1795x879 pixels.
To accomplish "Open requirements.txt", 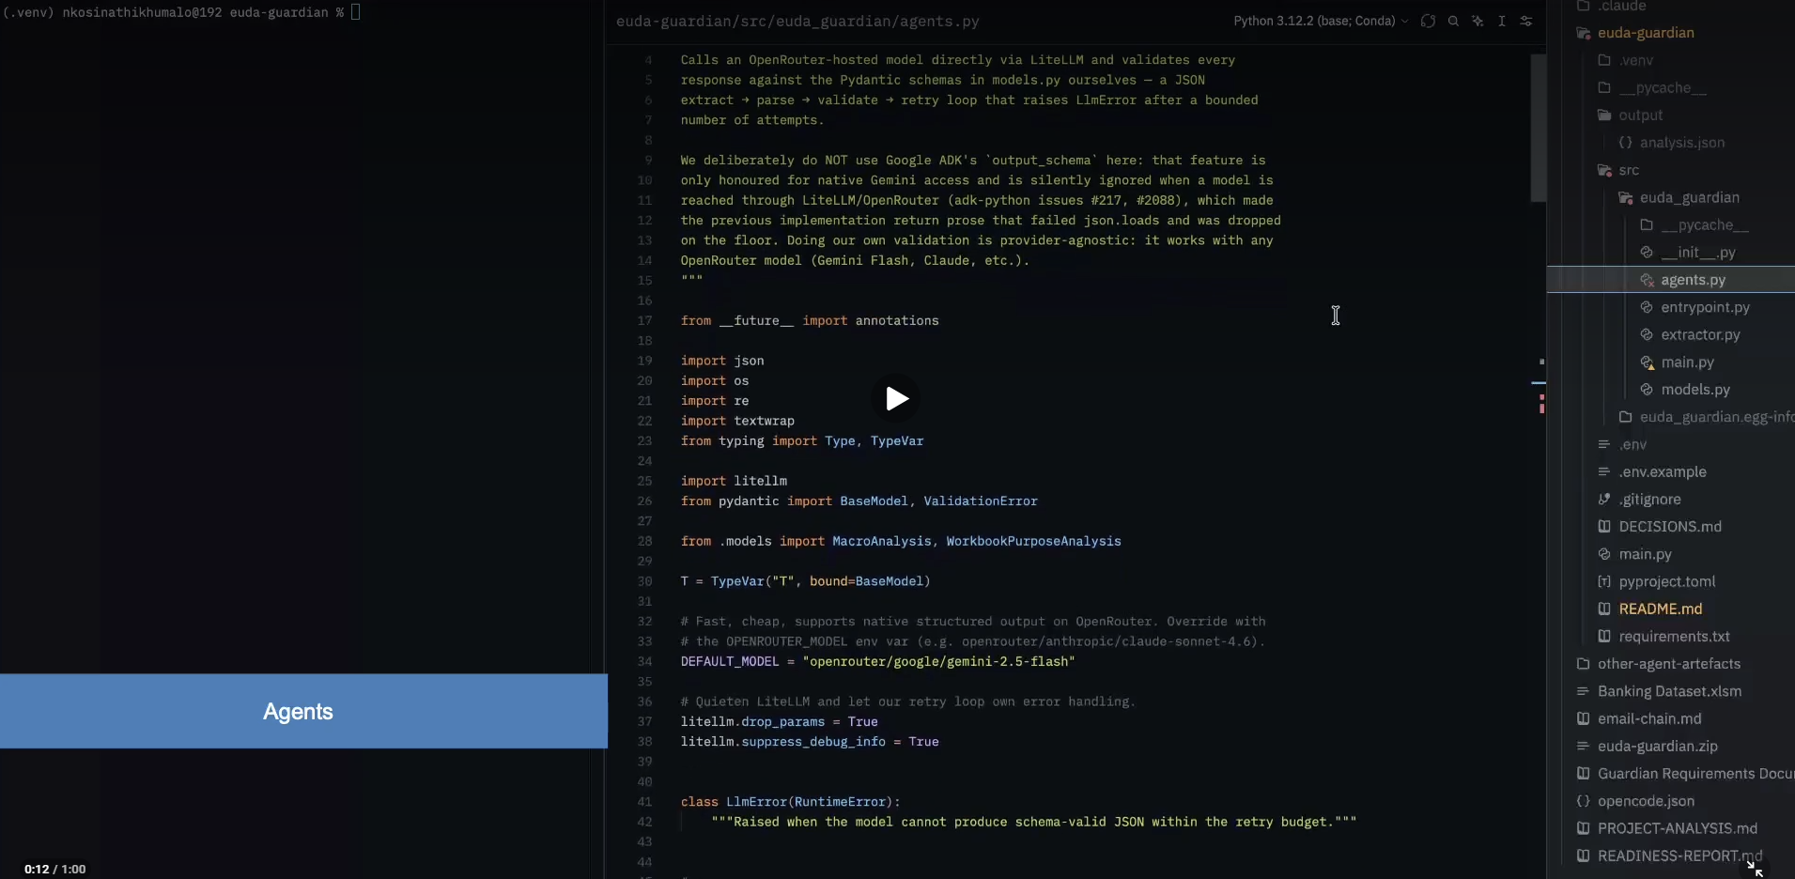I will tap(1673, 637).
